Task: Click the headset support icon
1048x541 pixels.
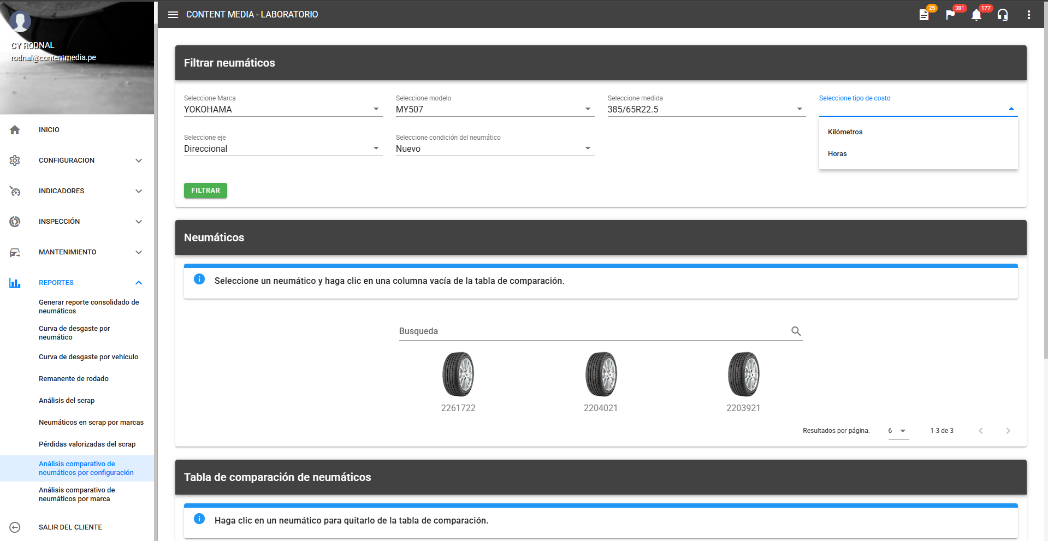Action: coord(1003,15)
